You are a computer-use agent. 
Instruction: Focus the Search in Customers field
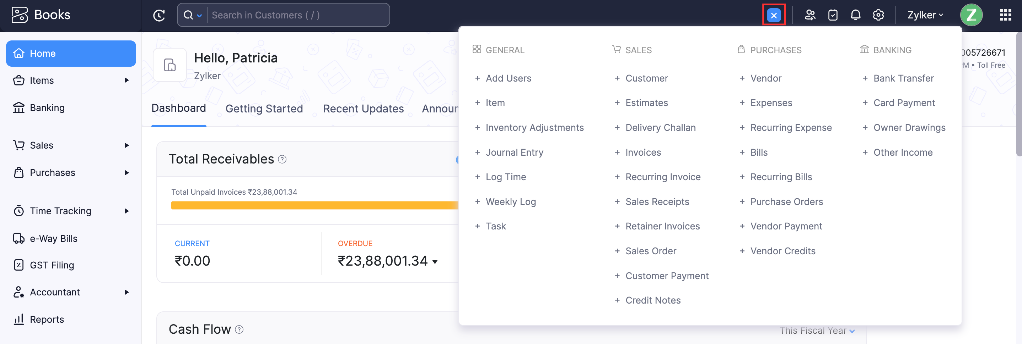(x=297, y=15)
